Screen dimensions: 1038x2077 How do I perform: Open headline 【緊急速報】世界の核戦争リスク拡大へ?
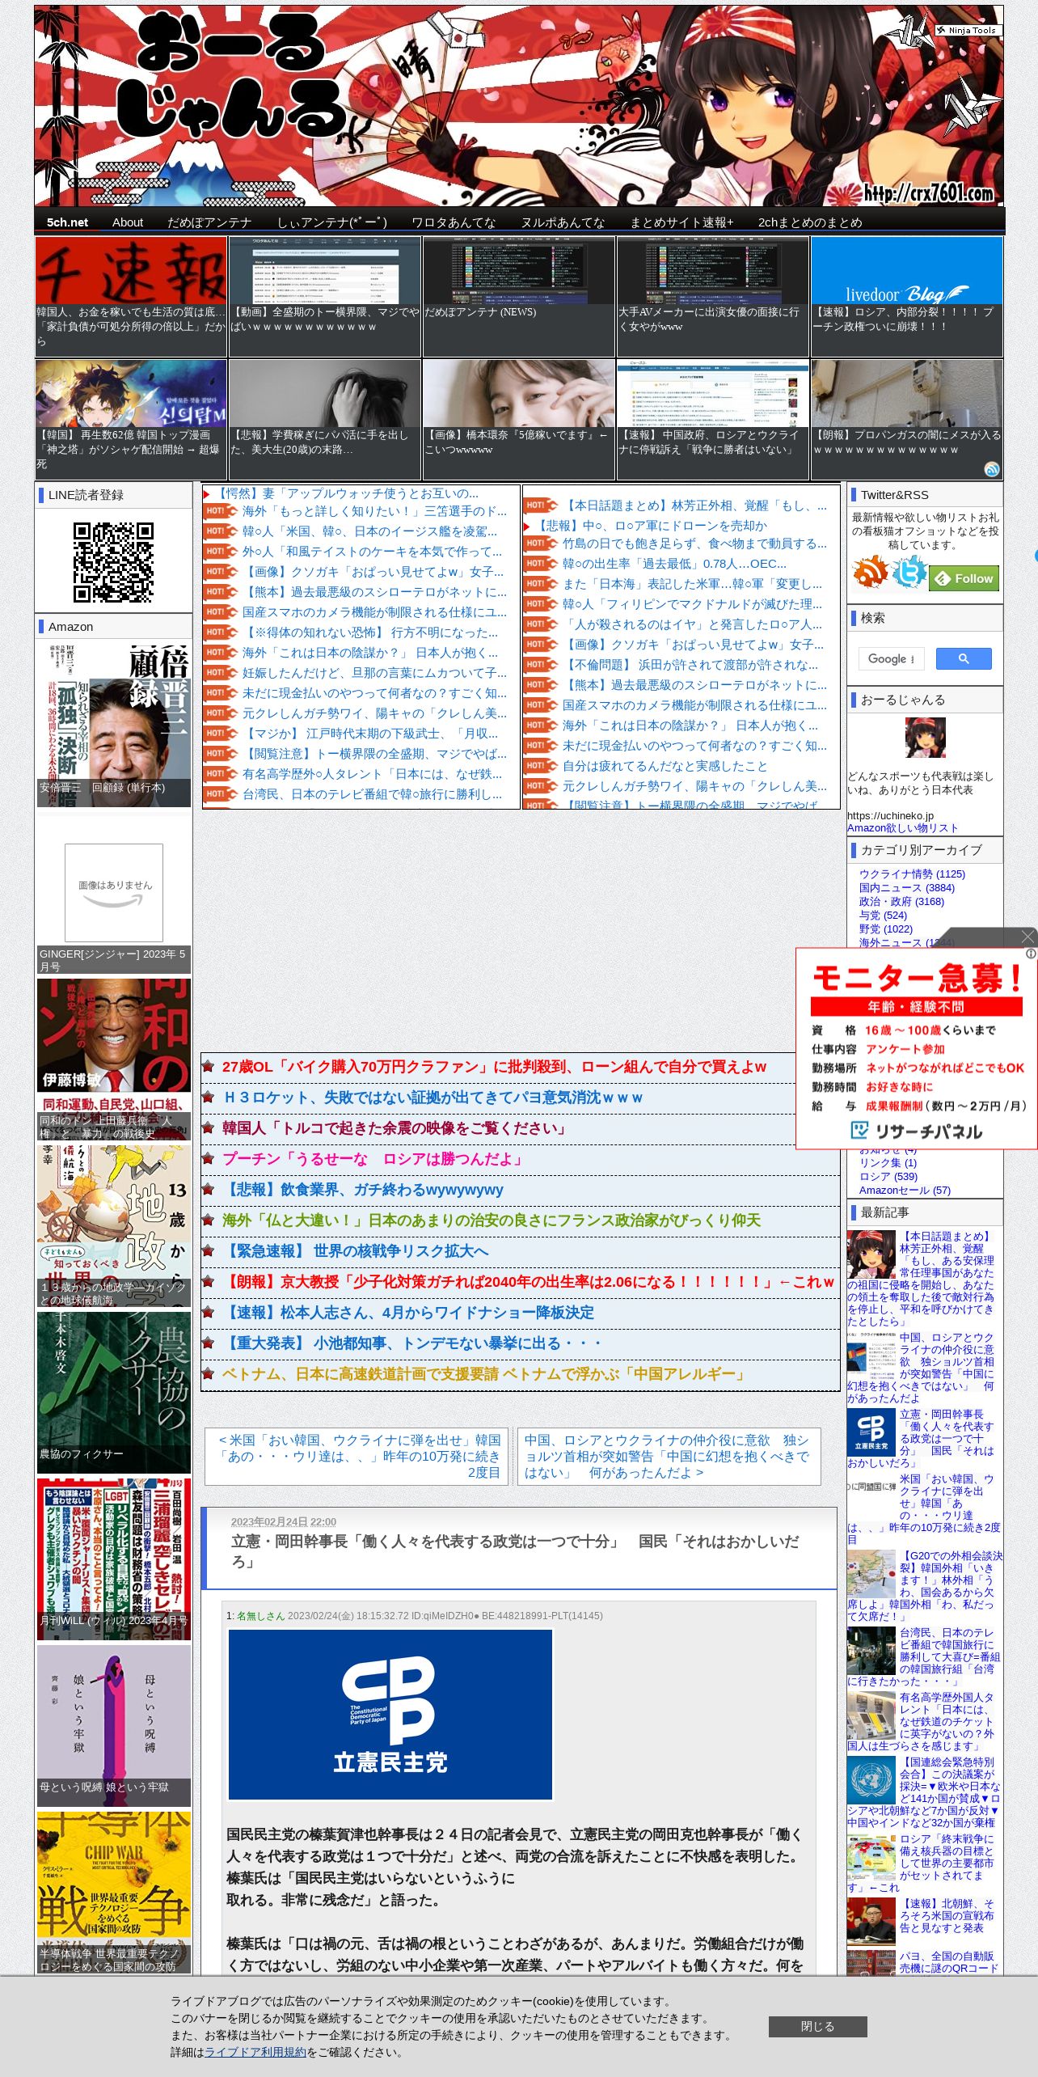coord(356,1250)
